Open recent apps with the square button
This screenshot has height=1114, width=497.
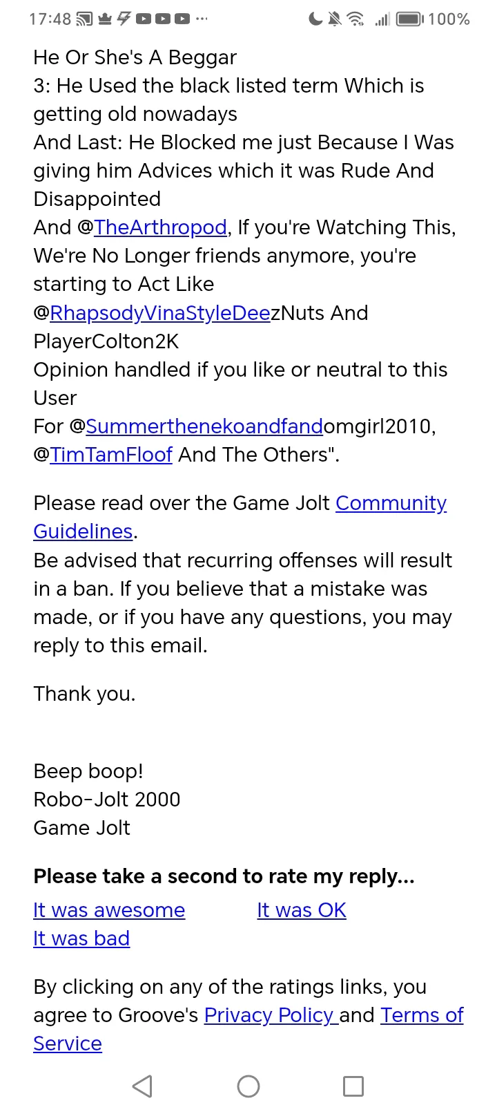pyautogui.click(x=353, y=1086)
